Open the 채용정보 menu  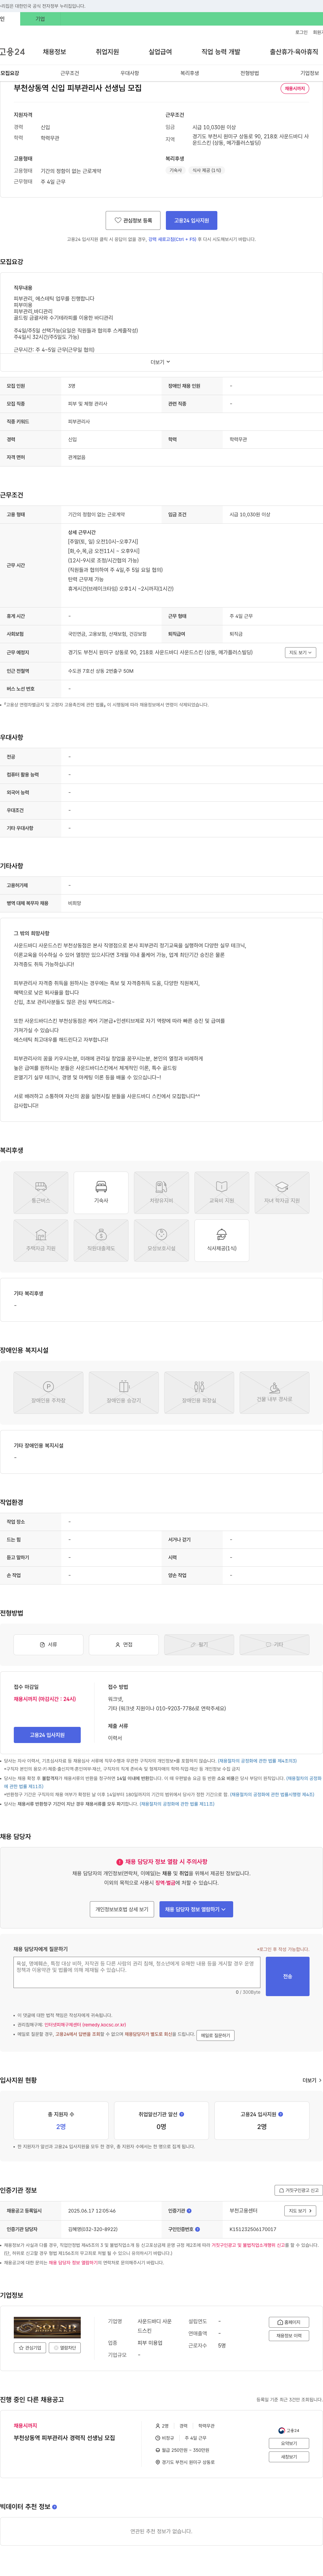(x=54, y=52)
